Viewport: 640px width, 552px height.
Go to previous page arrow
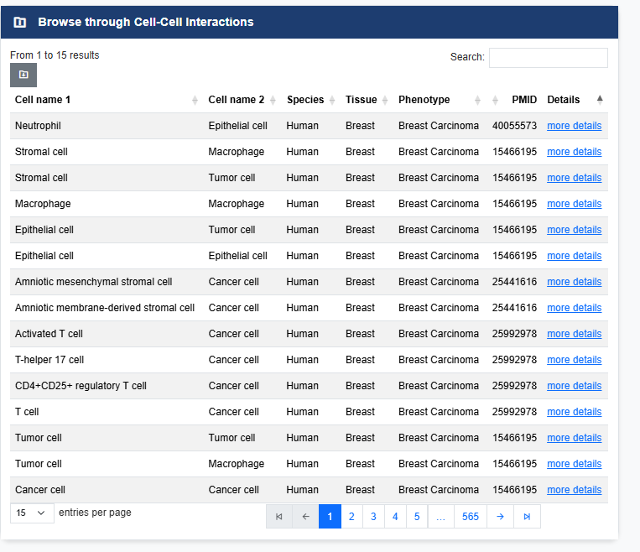point(305,517)
